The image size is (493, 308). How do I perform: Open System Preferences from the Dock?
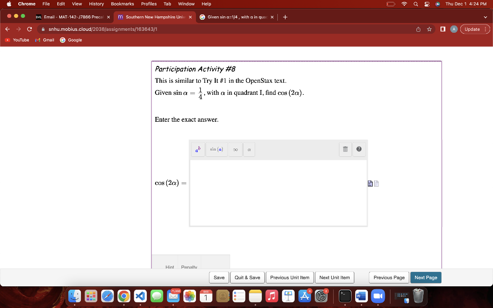coord(321,296)
